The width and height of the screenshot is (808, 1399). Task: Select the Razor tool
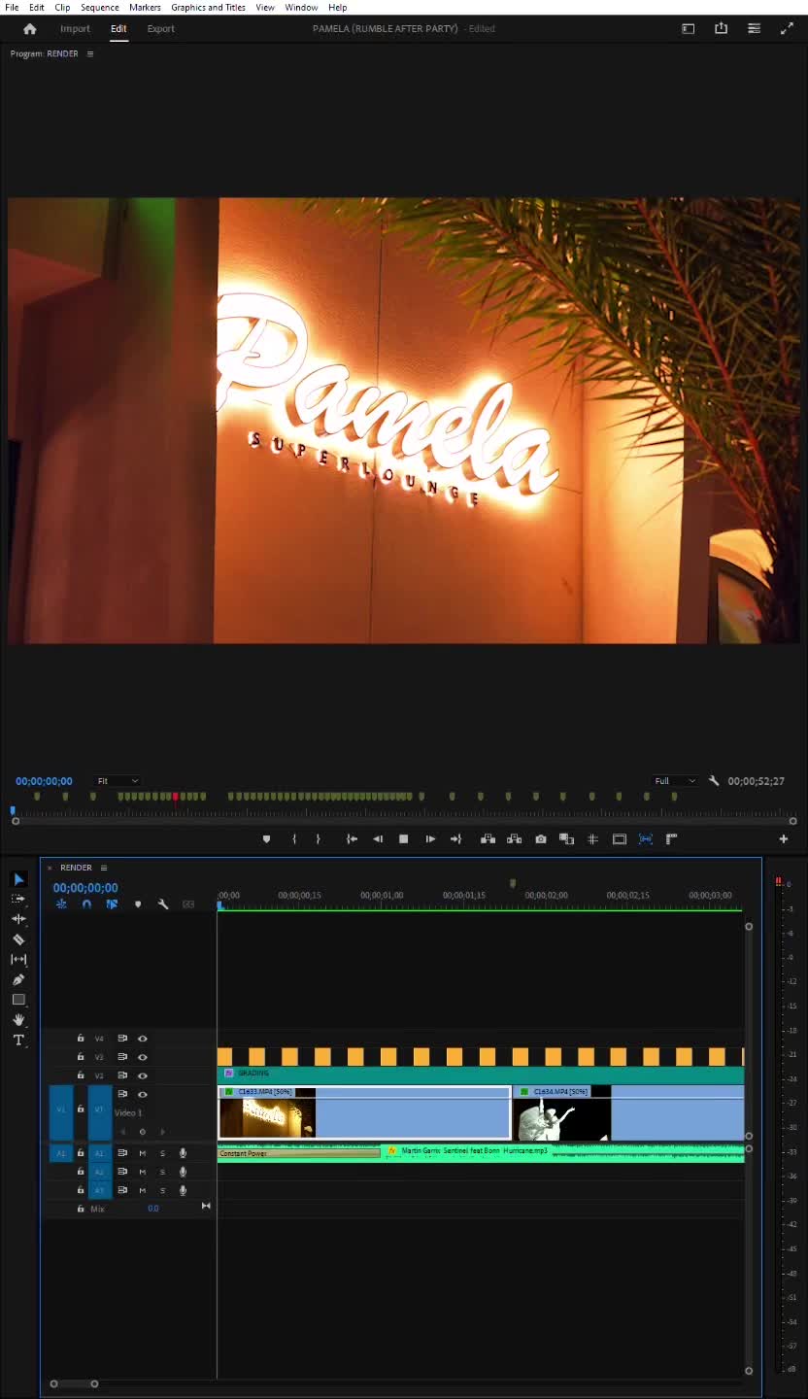[18, 939]
